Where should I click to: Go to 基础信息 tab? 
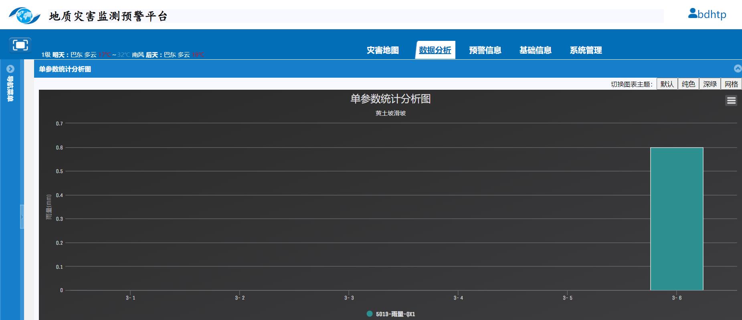[x=535, y=50]
